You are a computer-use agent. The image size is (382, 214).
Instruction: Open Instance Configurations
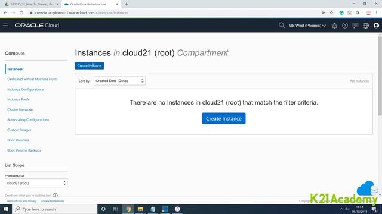click(x=26, y=89)
